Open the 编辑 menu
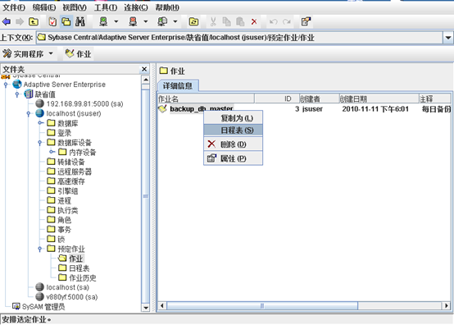Viewport: 454px width, 325px height. tap(44, 7)
